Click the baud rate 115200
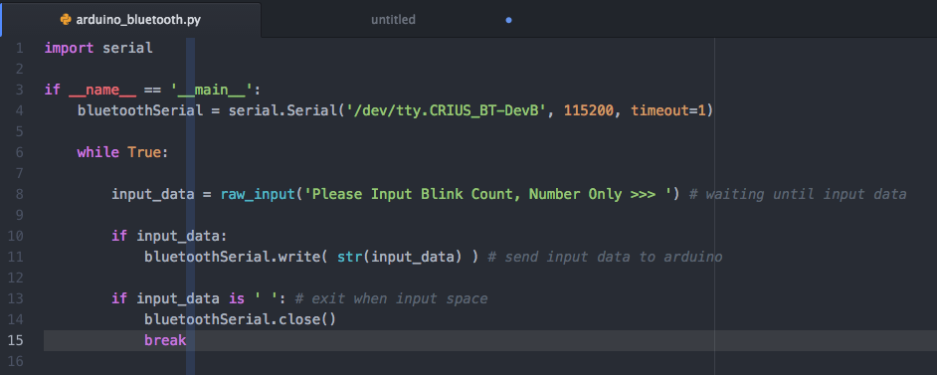 (x=589, y=110)
